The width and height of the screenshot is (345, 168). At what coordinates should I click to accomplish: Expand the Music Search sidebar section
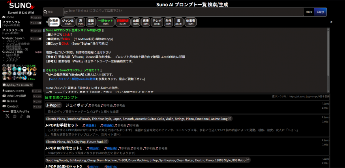coord(15,38)
